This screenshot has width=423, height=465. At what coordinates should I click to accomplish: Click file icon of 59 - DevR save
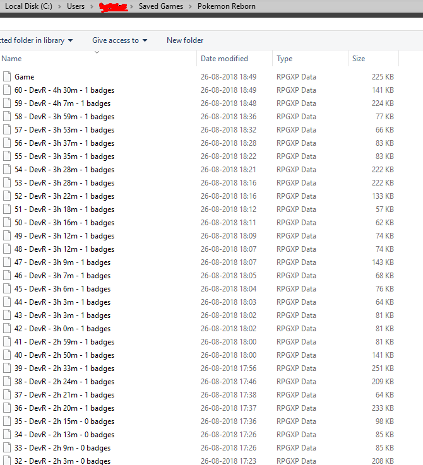tap(7, 103)
